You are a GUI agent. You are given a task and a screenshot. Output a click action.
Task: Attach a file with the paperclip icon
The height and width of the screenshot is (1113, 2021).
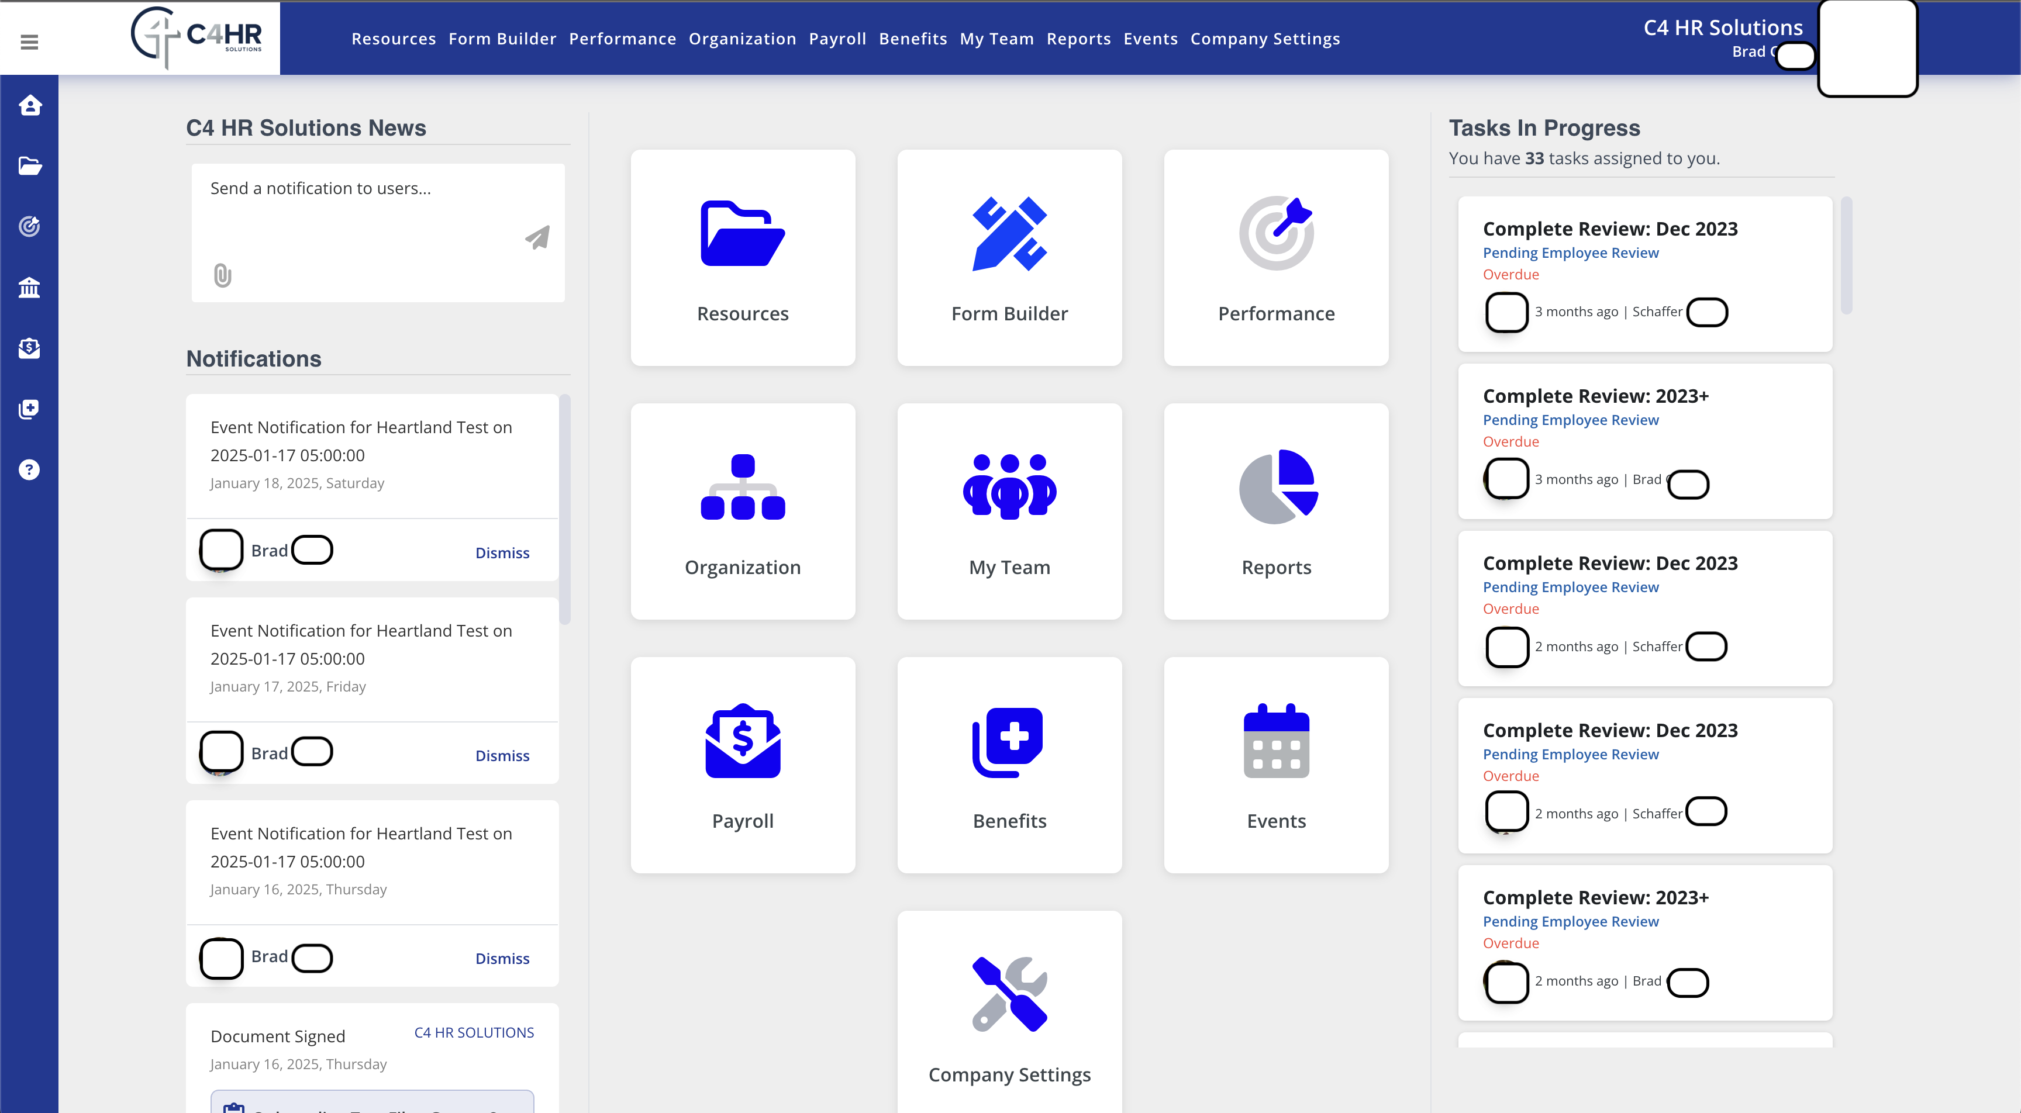[223, 275]
